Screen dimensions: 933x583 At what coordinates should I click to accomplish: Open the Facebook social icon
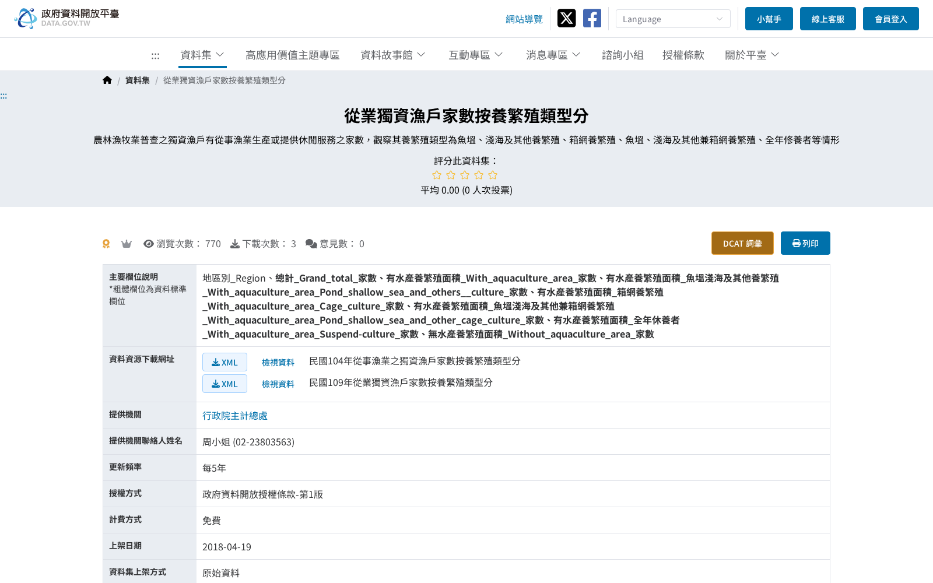tap(592, 18)
